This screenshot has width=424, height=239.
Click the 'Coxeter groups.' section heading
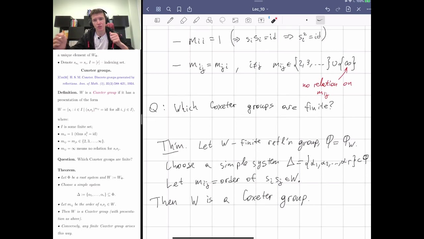coord(96,70)
